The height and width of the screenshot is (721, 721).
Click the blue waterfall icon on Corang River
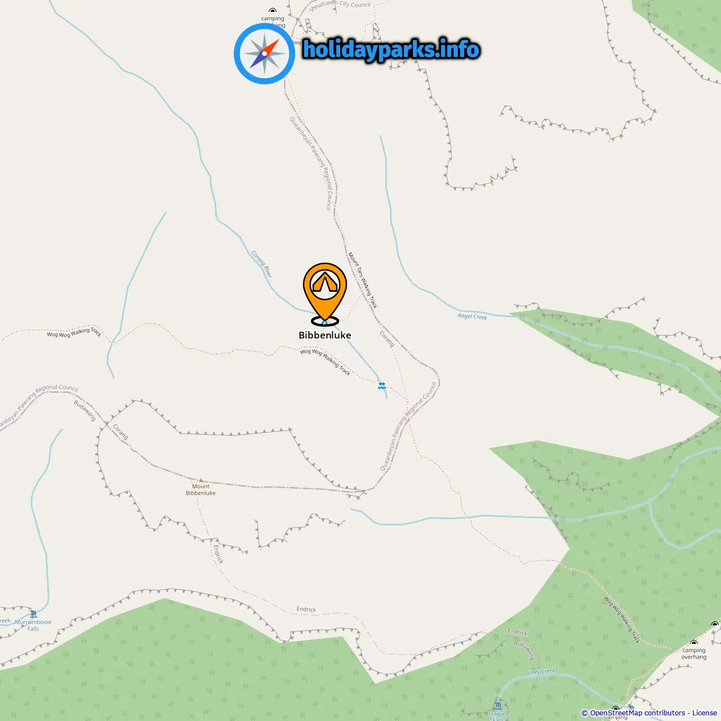[382, 385]
